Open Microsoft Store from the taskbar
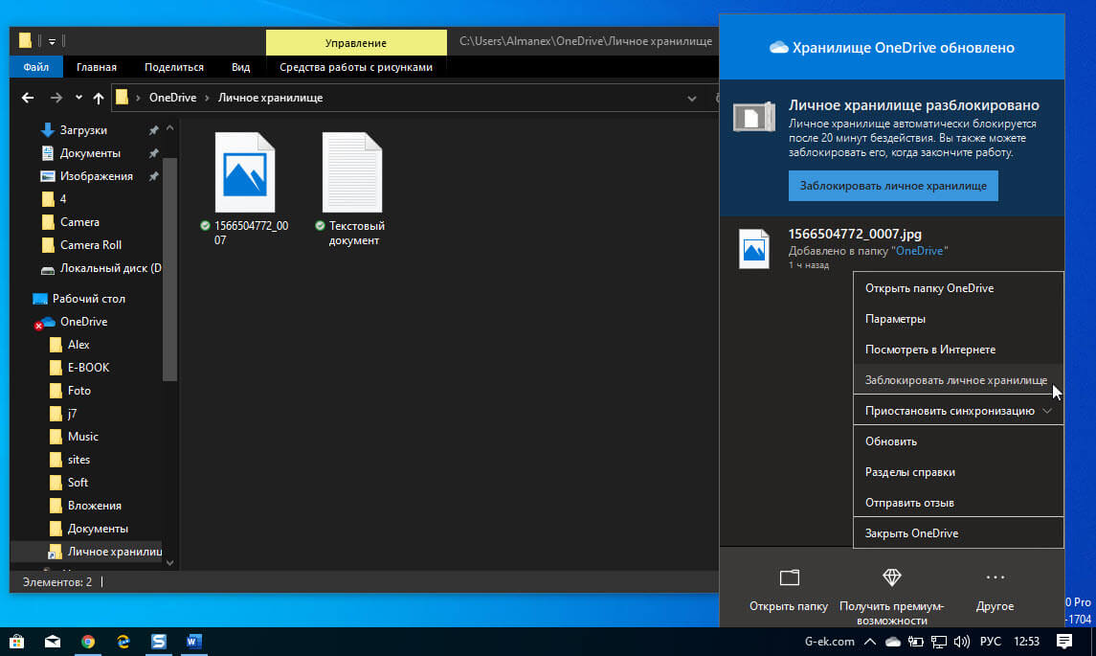 click(x=17, y=642)
